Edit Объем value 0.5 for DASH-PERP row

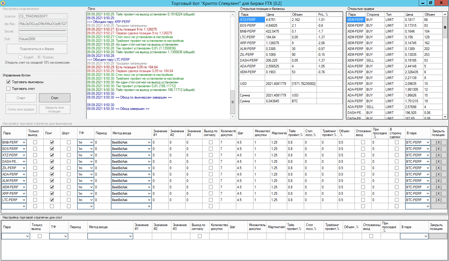coord(346,162)
